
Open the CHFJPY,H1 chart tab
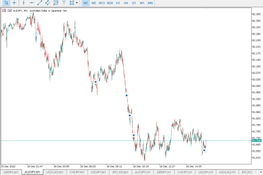[x=185, y=172]
